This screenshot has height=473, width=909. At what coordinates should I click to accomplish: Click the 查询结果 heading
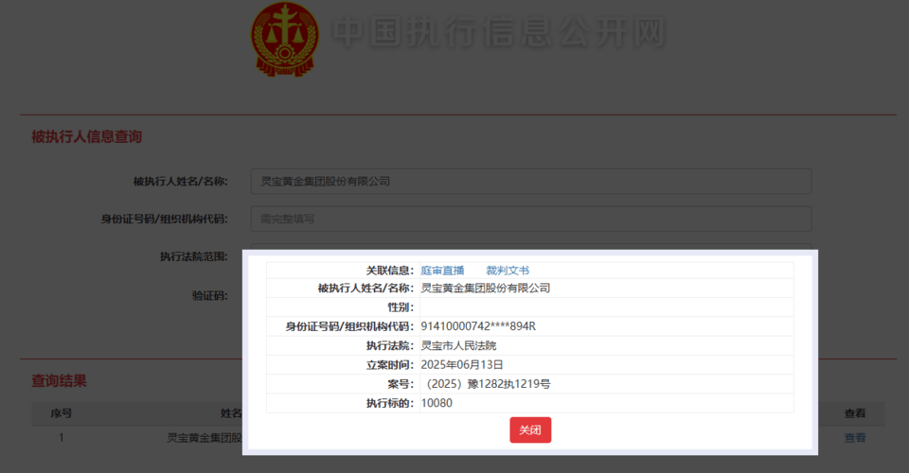click(59, 381)
